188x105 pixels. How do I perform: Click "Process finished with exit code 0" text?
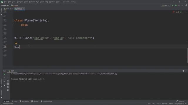(x=27, y=79)
